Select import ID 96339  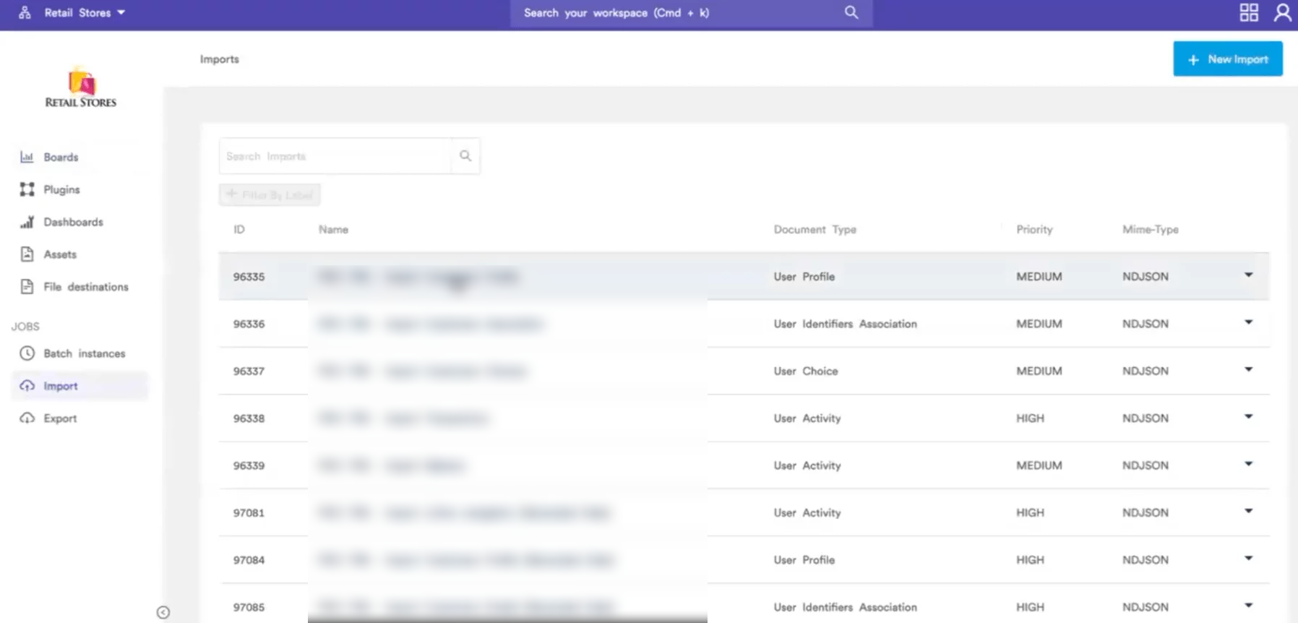click(x=249, y=465)
